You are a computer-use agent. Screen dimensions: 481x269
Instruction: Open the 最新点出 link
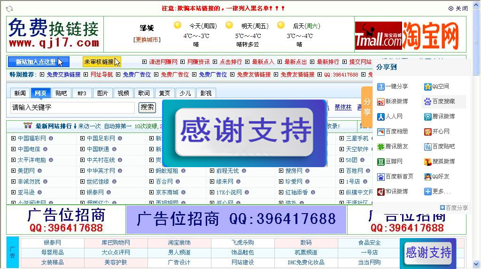(x=295, y=62)
